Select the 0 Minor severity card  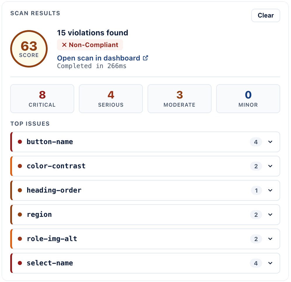point(248,98)
